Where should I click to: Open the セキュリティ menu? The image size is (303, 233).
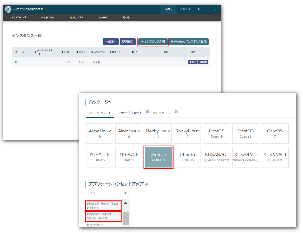(x=77, y=18)
